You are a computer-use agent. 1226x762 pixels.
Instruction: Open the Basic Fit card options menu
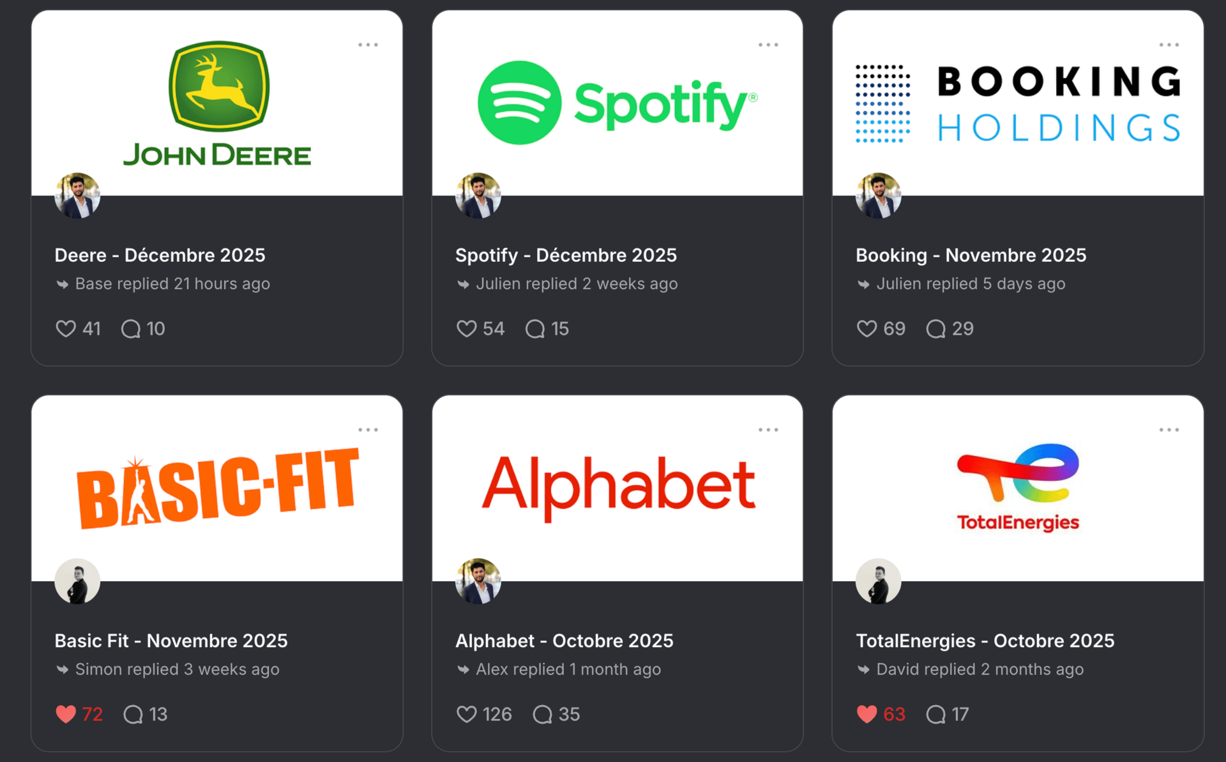point(368,430)
